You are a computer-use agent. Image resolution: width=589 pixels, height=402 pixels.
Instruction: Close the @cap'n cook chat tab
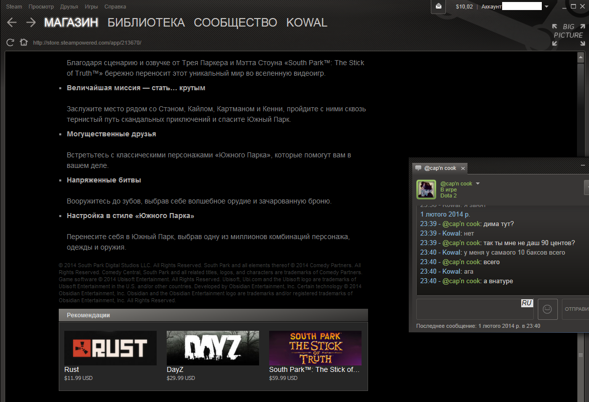click(463, 168)
